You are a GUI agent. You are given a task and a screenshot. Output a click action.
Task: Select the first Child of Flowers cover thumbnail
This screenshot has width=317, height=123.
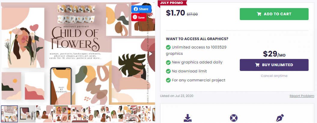point(10,114)
